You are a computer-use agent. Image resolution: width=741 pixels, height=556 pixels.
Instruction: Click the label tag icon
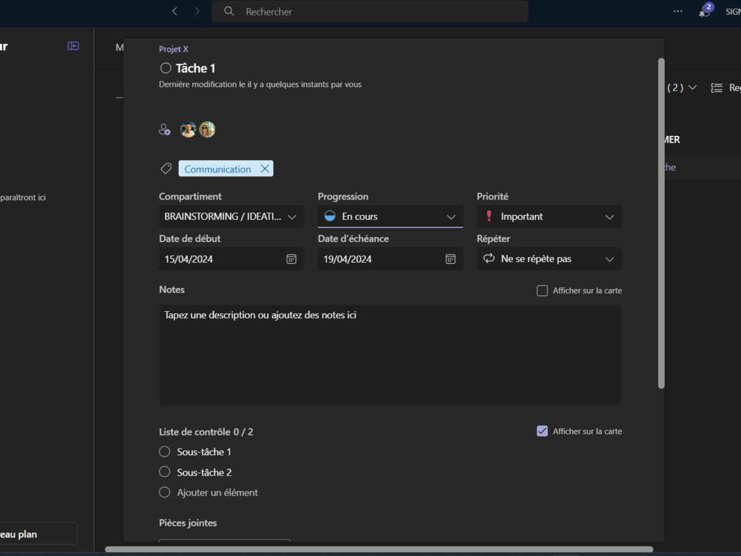165,169
